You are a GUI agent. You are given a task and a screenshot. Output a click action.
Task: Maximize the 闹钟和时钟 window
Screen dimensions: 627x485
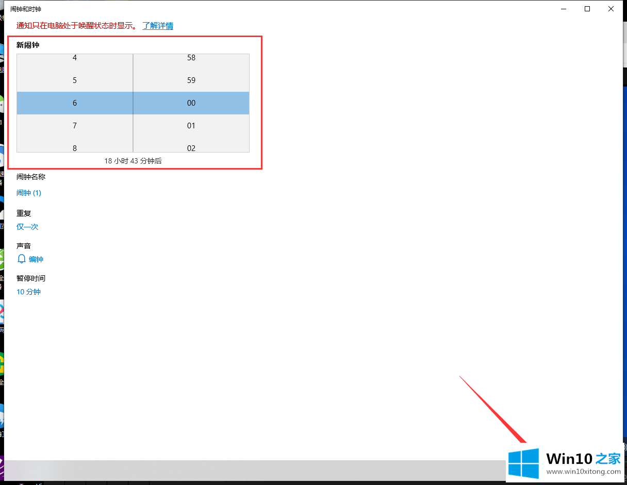click(x=587, y=9)
